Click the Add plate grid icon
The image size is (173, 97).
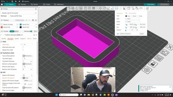click(x=73, y=8)
